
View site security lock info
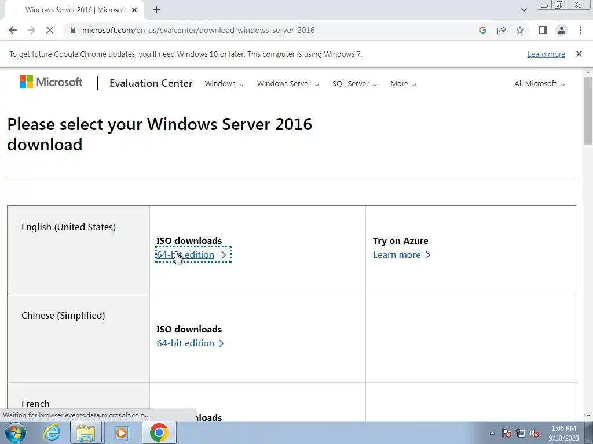(73, 30)
